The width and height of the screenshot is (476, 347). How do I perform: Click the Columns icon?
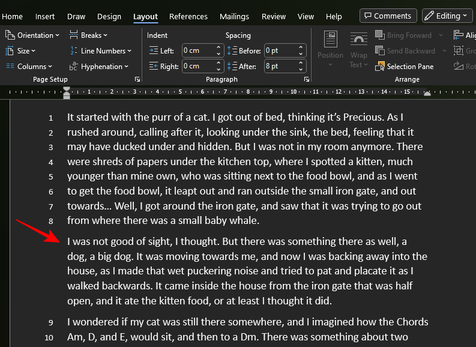(x=10, y=66)
